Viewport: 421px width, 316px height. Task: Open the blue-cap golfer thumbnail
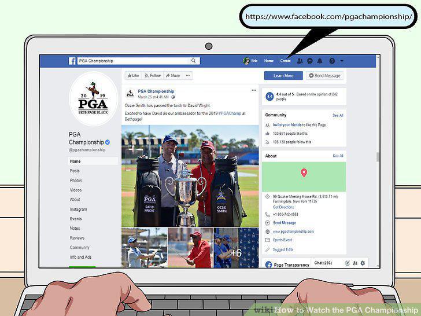[x=144, y=248]
